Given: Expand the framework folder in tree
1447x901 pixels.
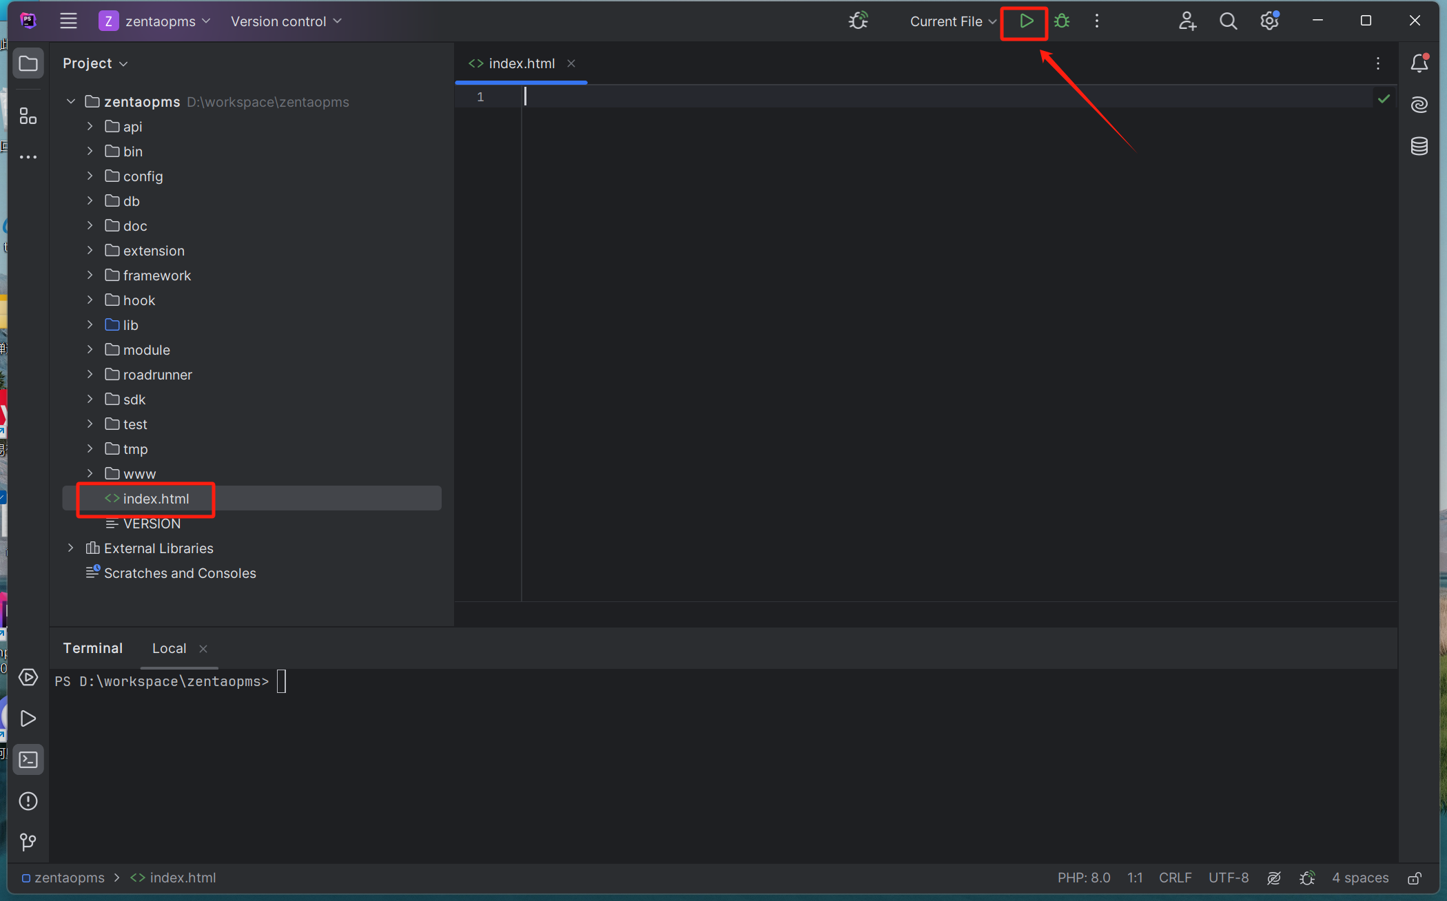Looking at the screenshot, I should [90, 276].
